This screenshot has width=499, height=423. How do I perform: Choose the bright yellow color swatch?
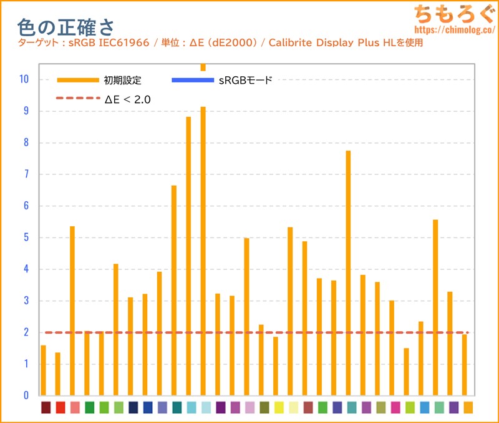tap(279, 407)
